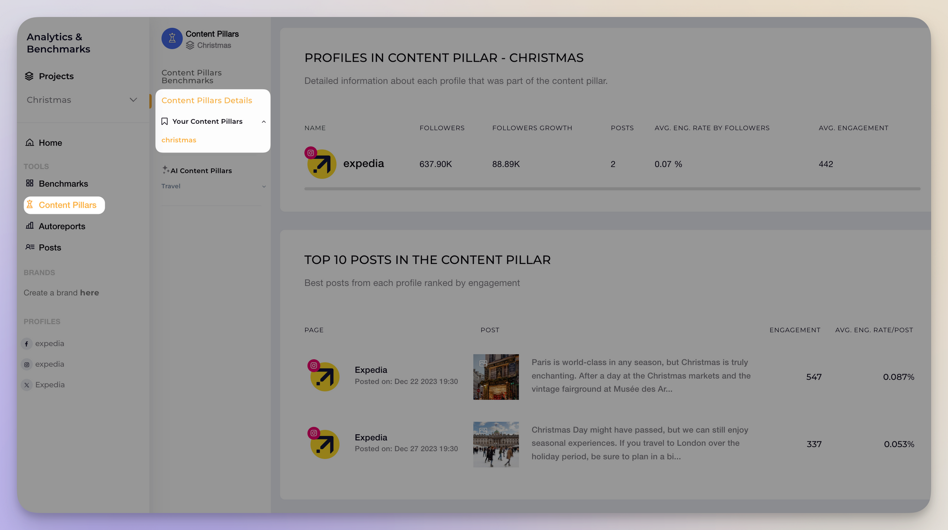The width and height of the screenshot is (948, 530).
Task: Click the expedia Facebook profile link
Action: point(49,343)
